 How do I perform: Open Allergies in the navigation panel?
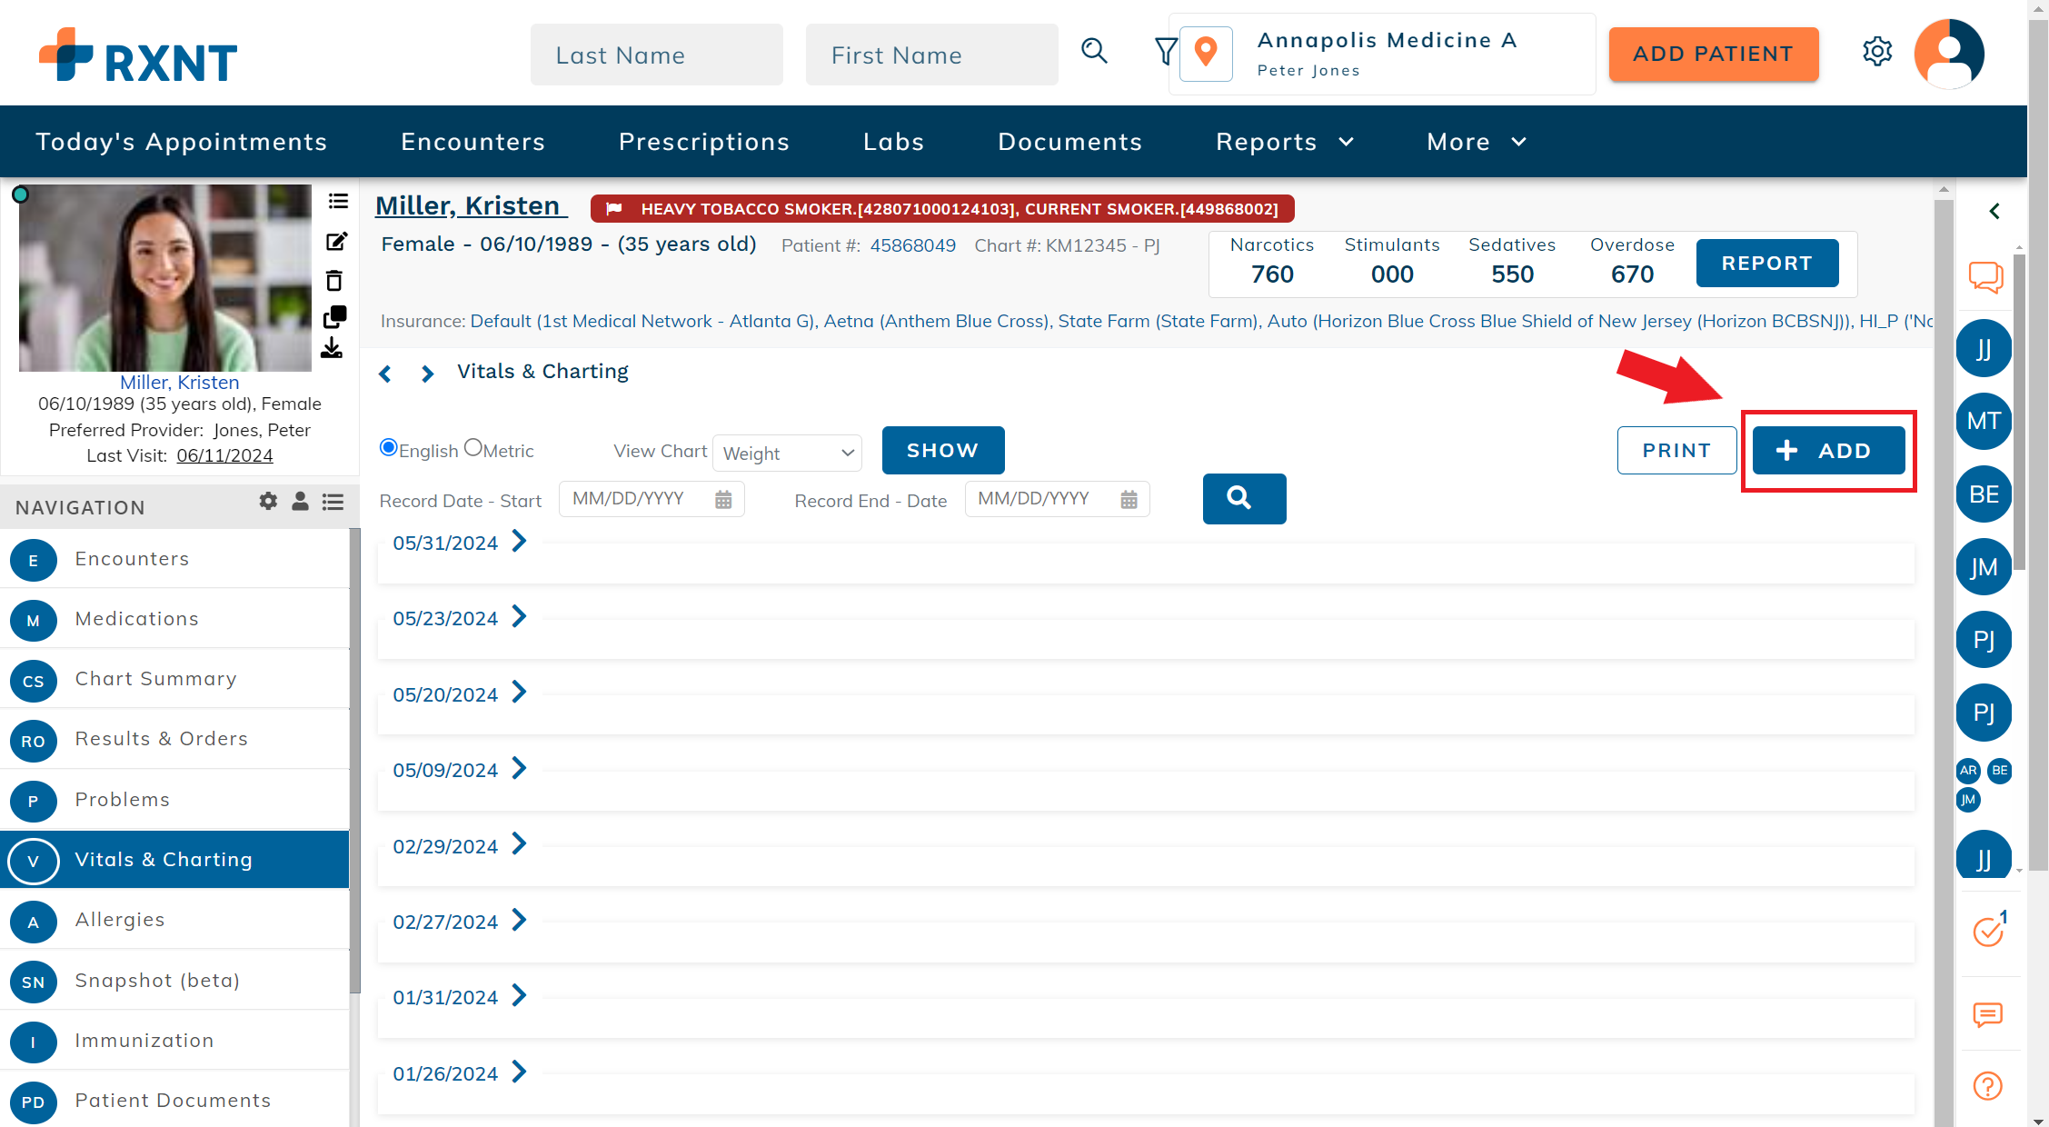(120, 920)
